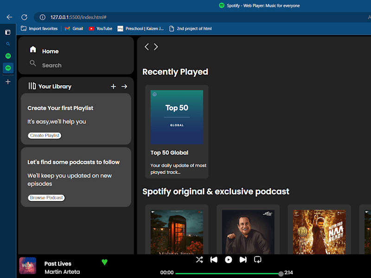Open Your Library heading

tap(55, 87)
